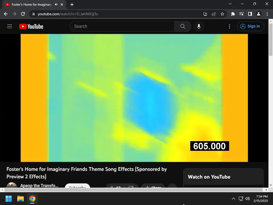Show hidden system tray icons
Image resolution: width=273 pixels, height=205 pixels.
click(x=234, y=199)
